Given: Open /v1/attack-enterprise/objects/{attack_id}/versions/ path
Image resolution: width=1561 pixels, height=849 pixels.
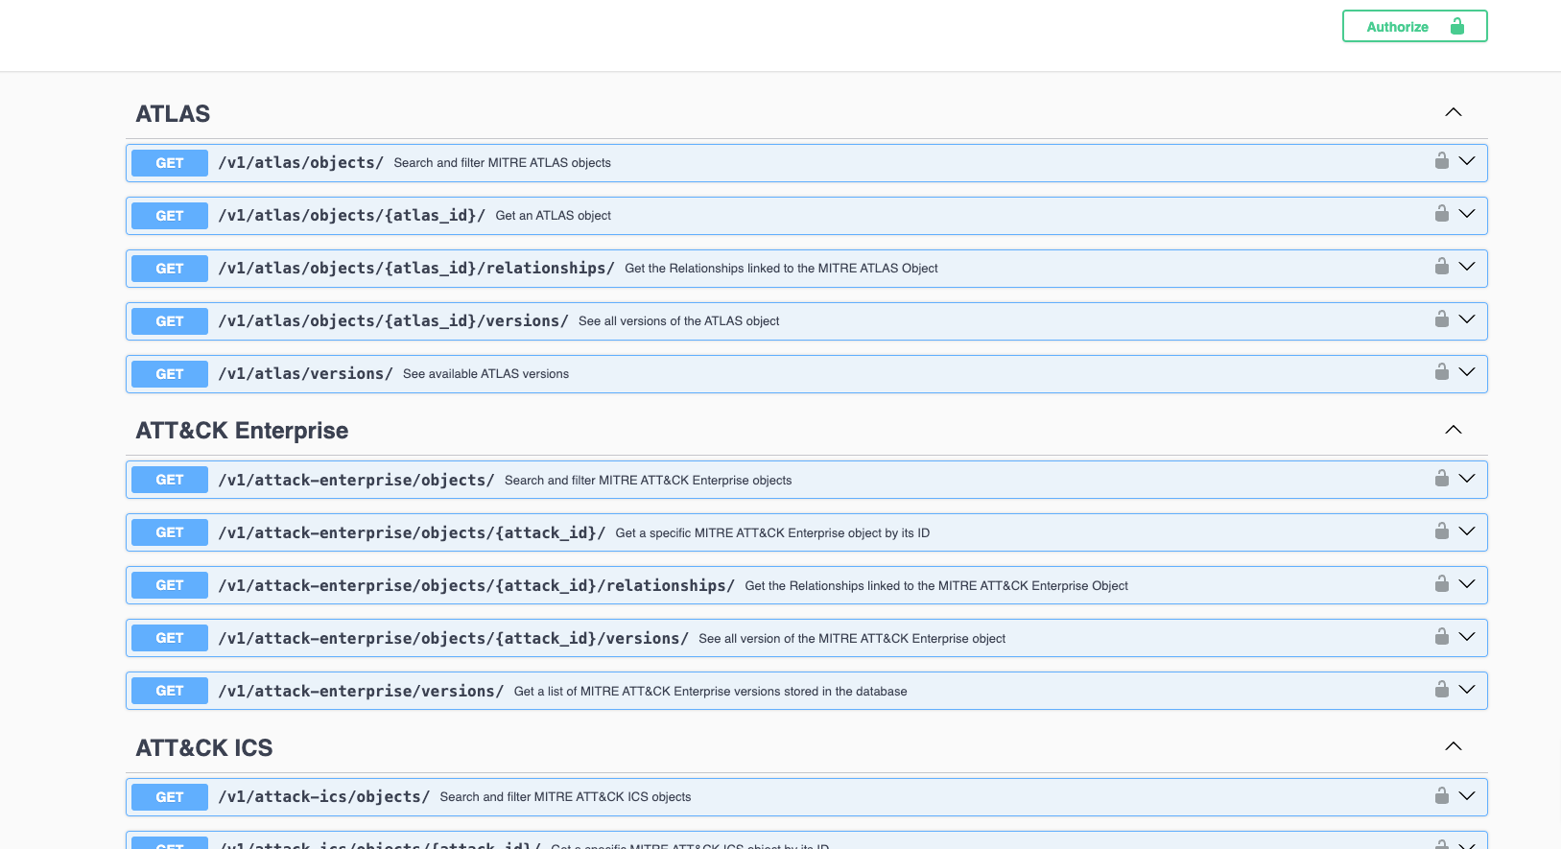Looking at the screenshot, I should [x=454, y=638].
